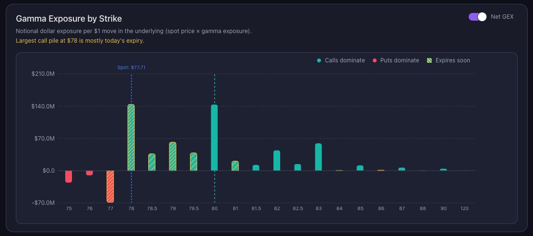Viewport: 533px width, 236px height.
Task: Click the $70.0M y-axis label
Action: (44, 139)
